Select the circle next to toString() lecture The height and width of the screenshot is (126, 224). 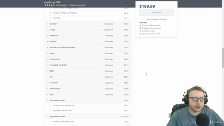pos(50,18)
